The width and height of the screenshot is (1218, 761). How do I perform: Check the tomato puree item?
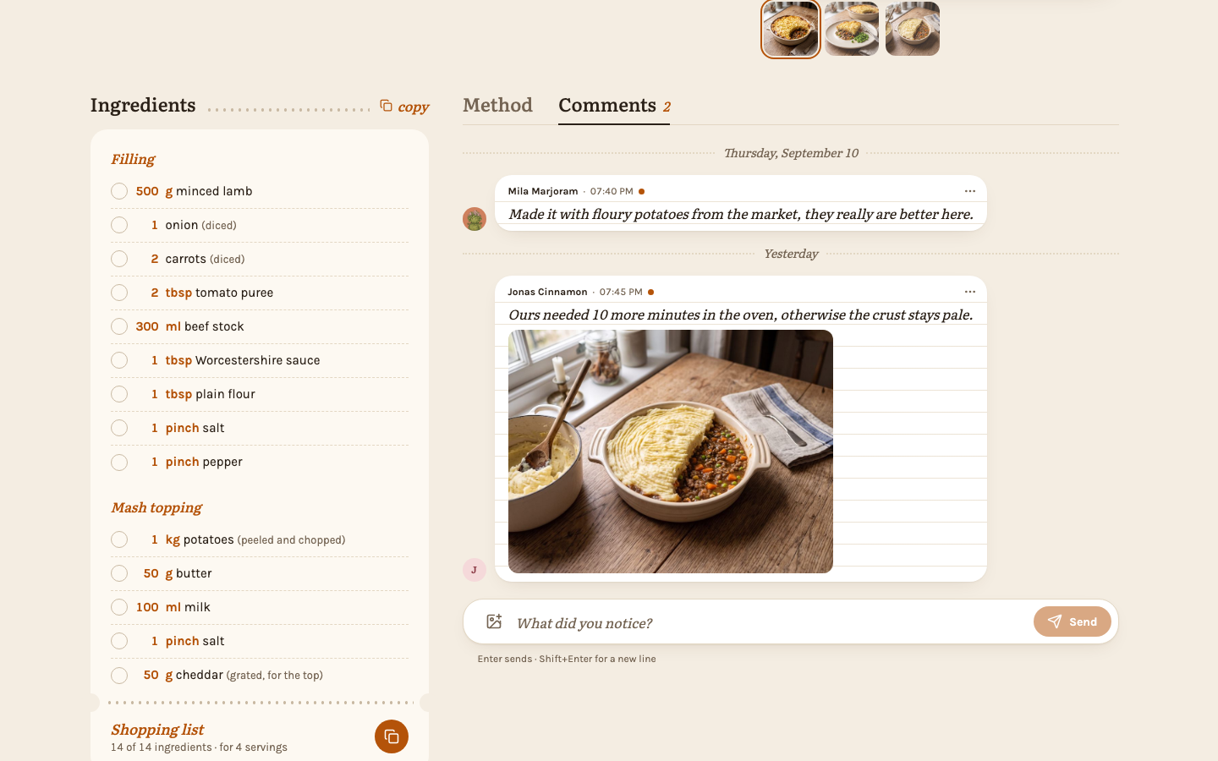click(x=119, y=293)
